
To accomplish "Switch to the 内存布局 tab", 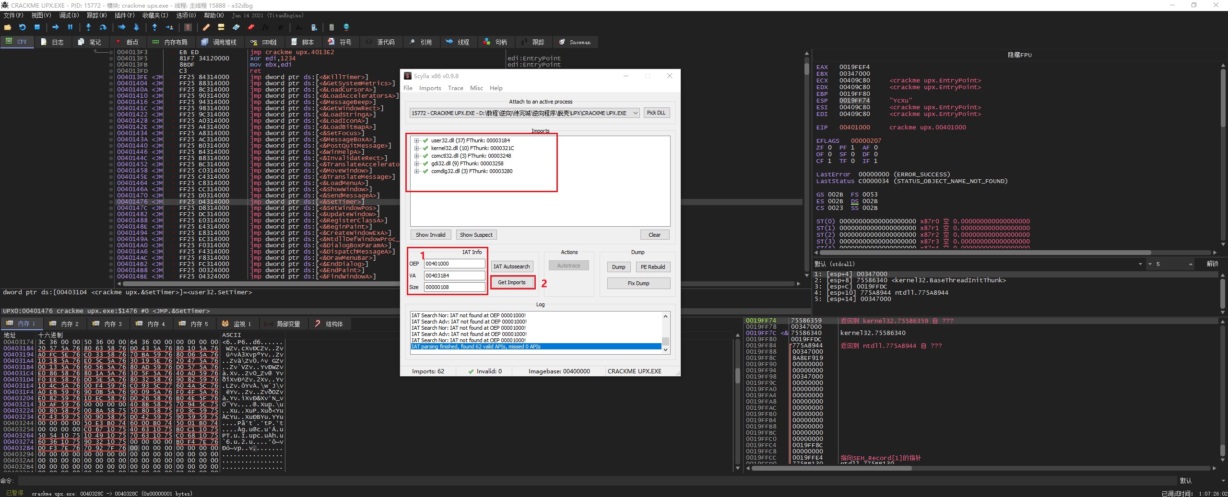I will [171, 42].
